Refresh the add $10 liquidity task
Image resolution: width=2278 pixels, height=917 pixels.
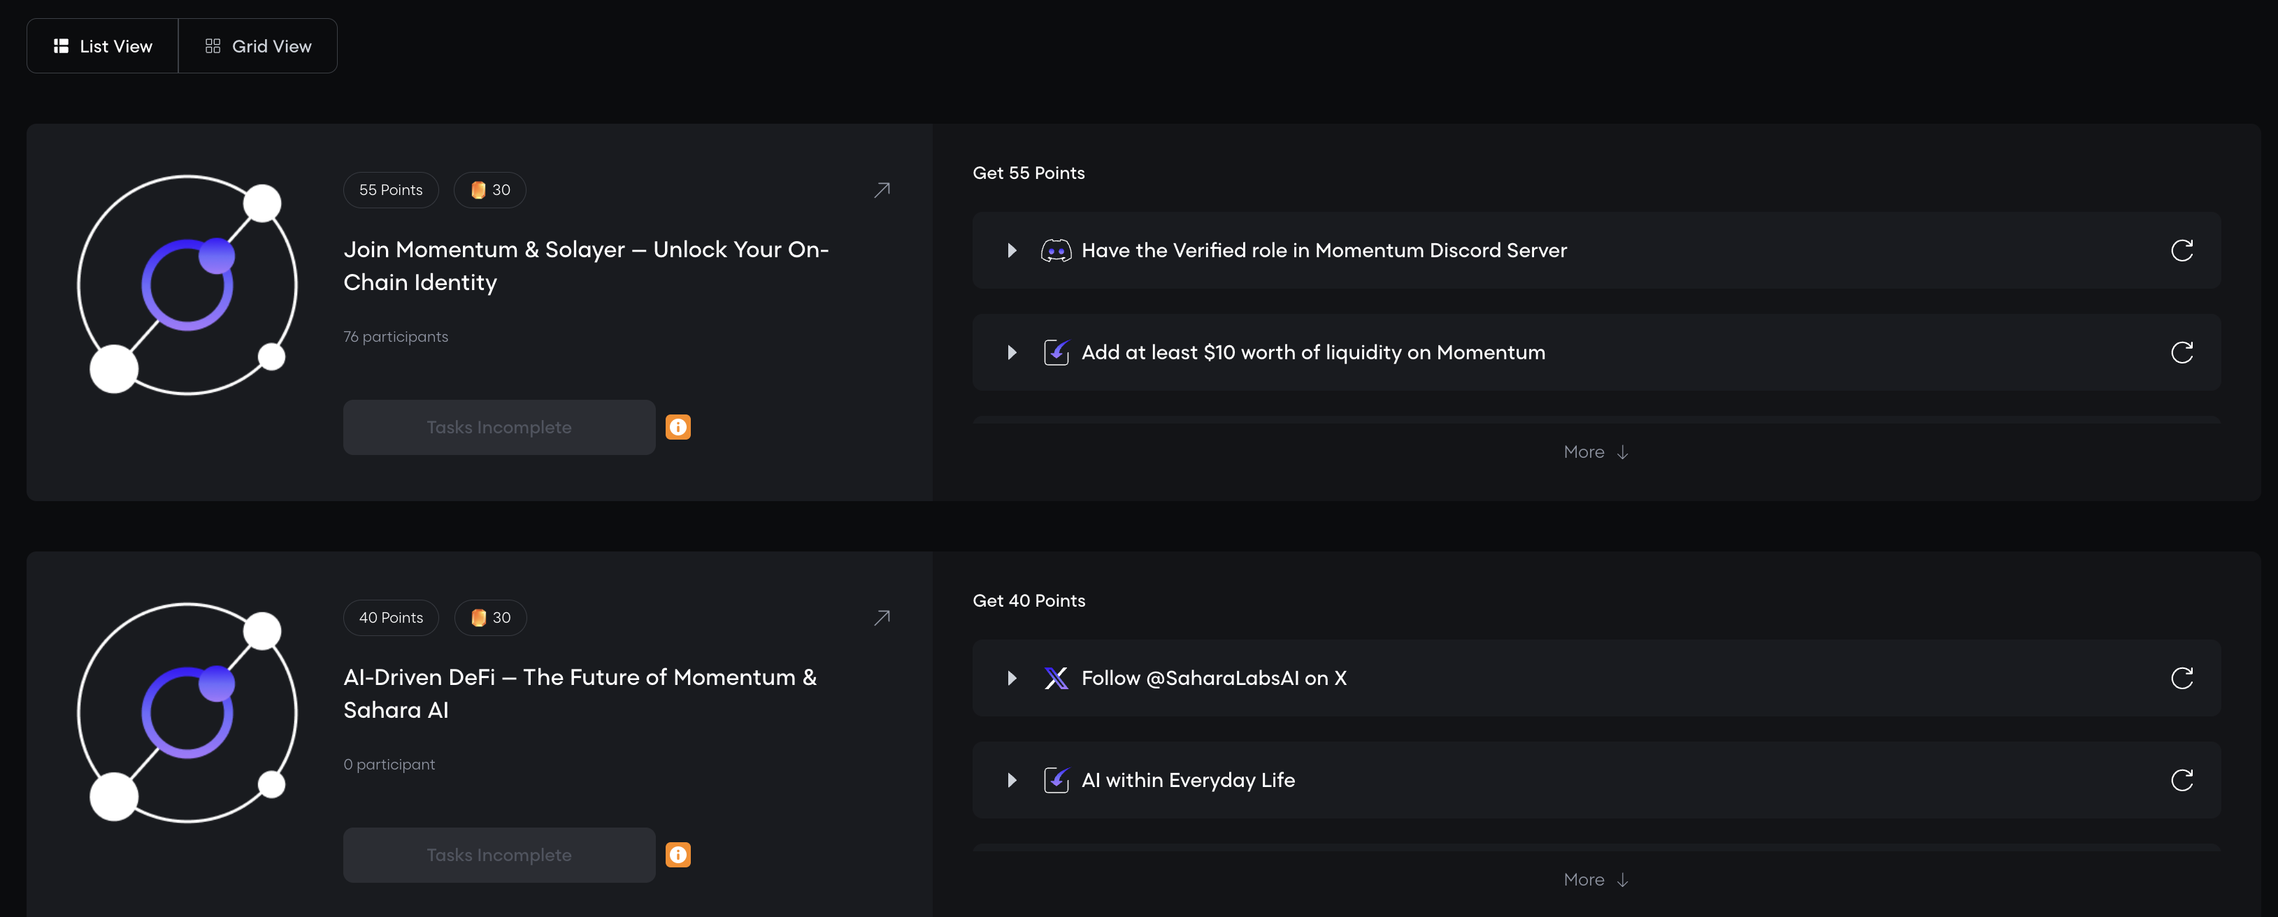[2181, 353]
